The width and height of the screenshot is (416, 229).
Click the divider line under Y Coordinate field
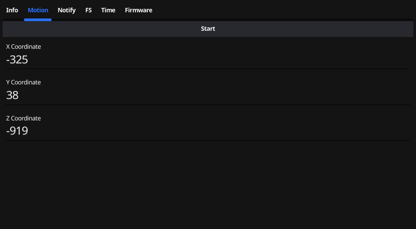208,105
